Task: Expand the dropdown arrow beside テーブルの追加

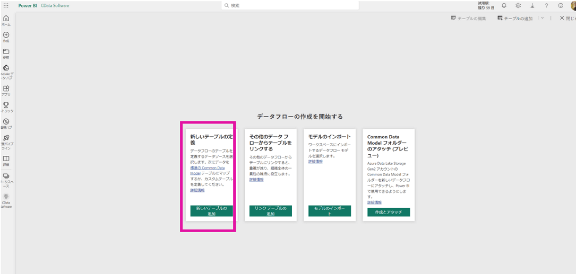Action: 542,18
